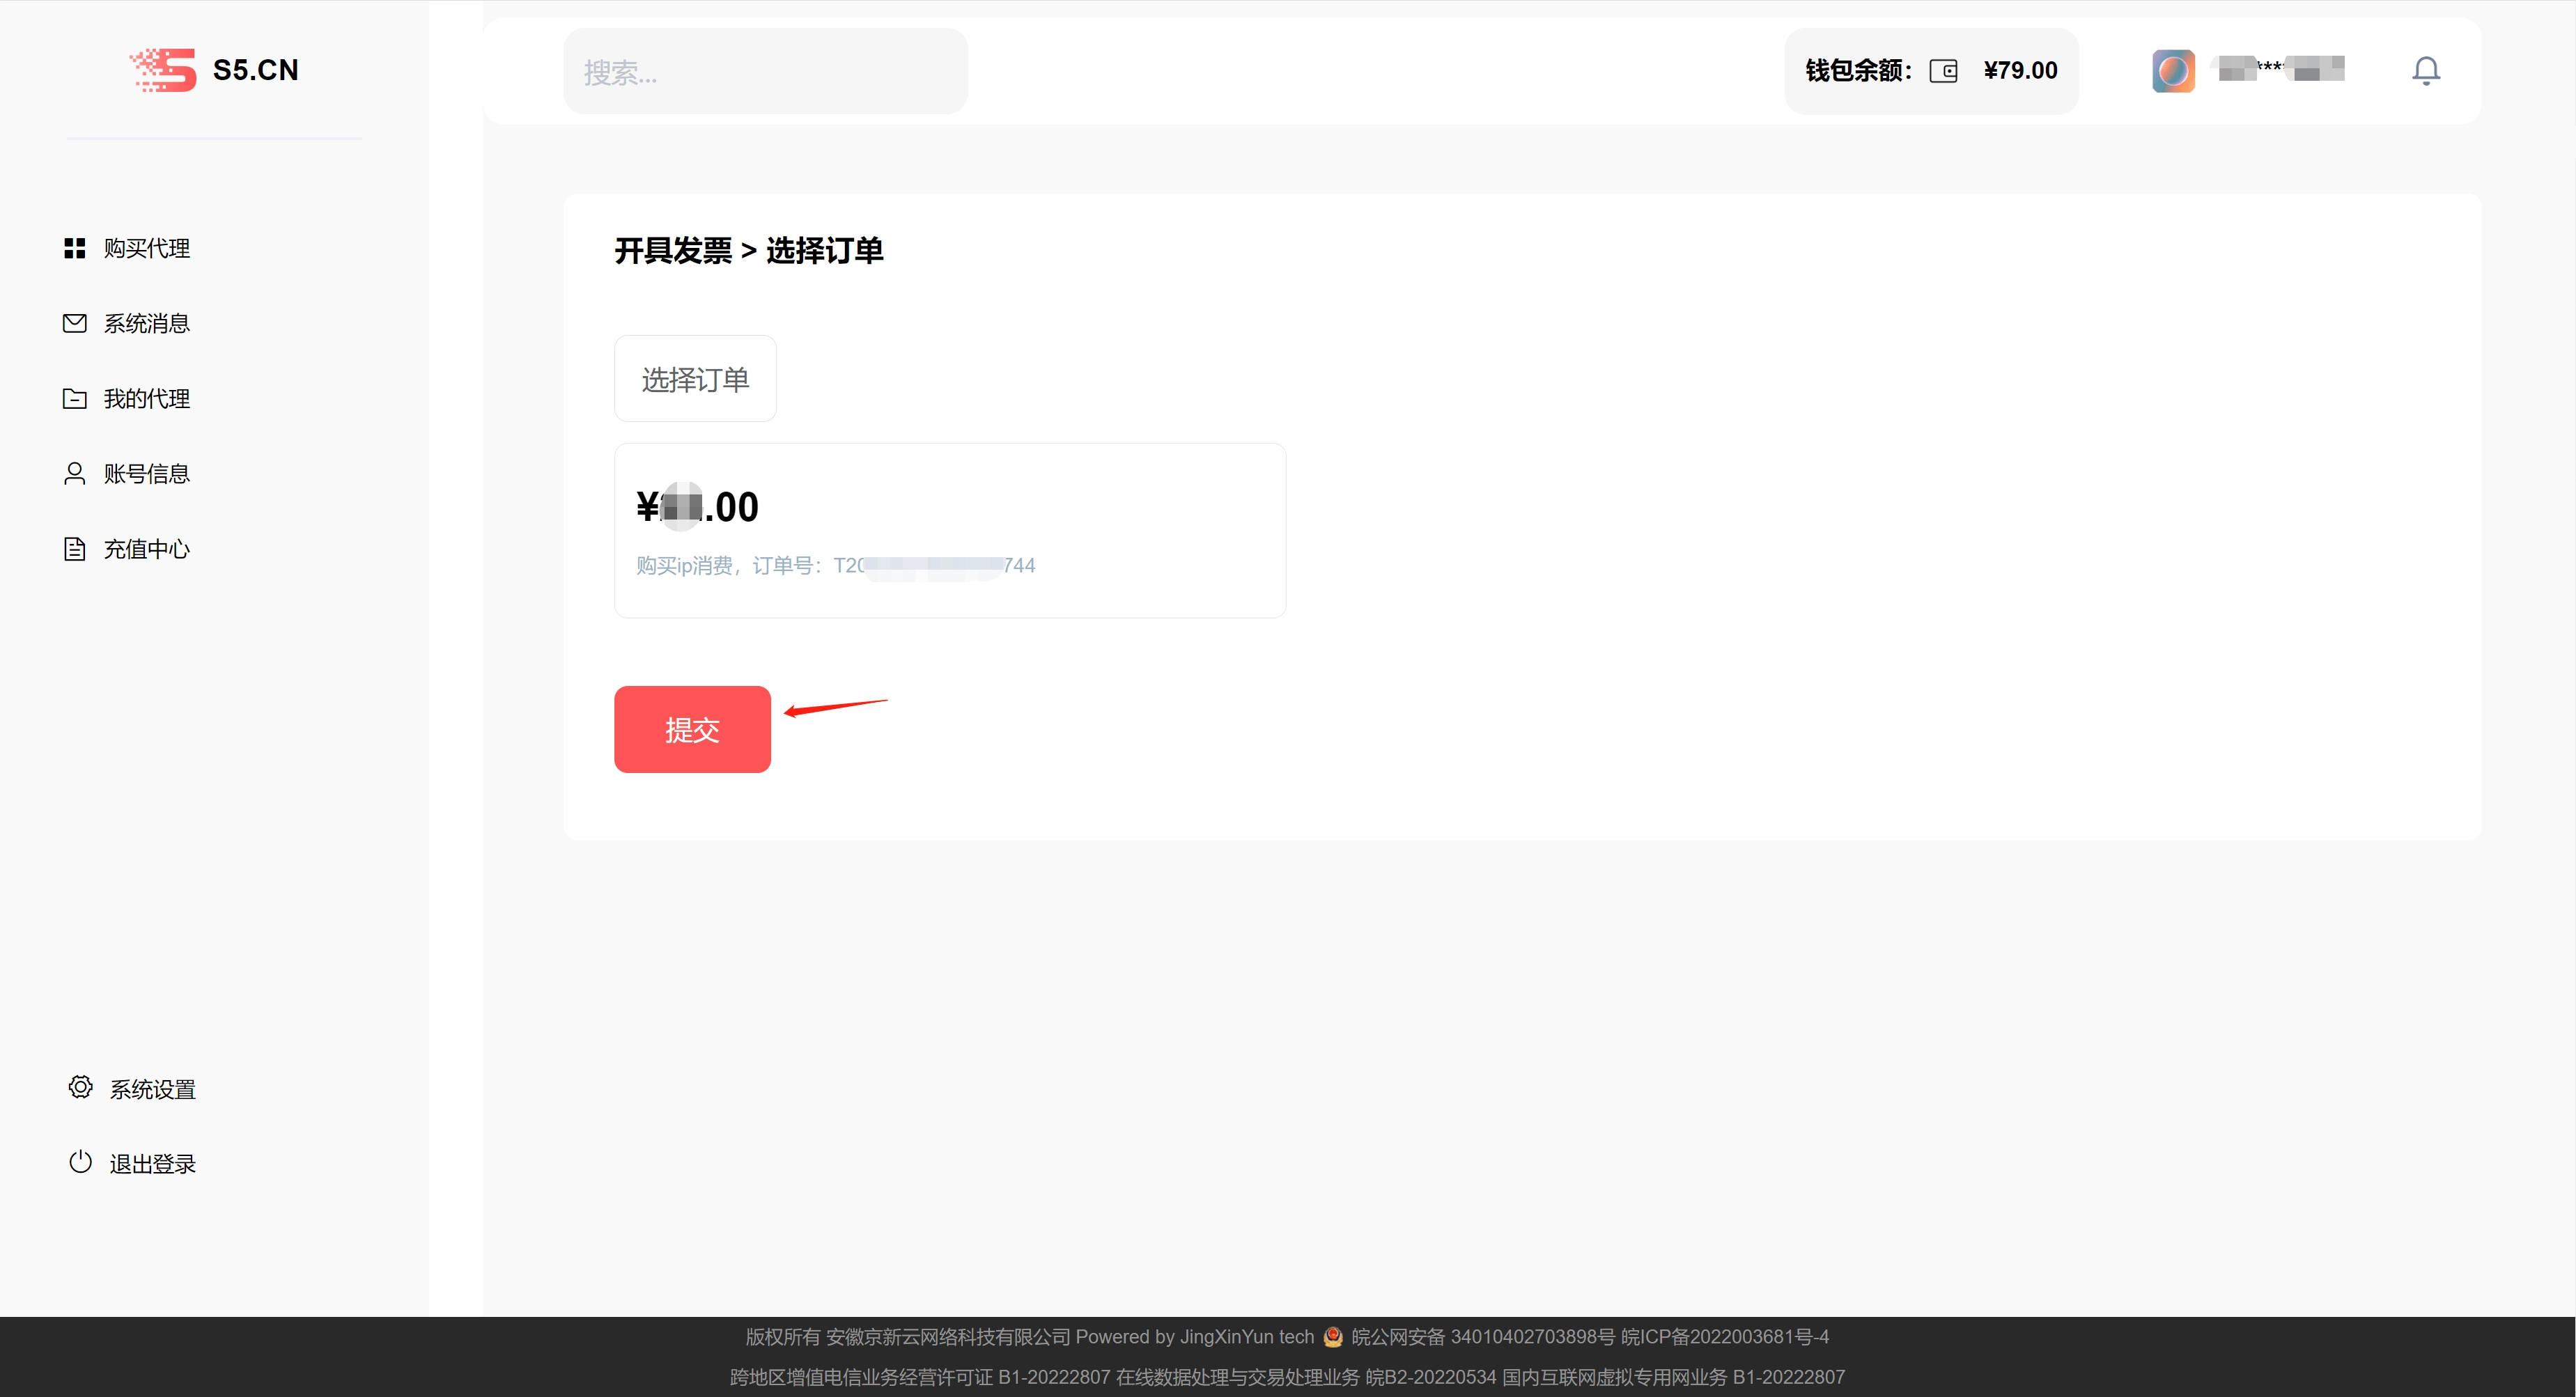Screen dimensions: 2576x1397
Task: Click the wallet icon beside balance
Action: click(1942, 71)
